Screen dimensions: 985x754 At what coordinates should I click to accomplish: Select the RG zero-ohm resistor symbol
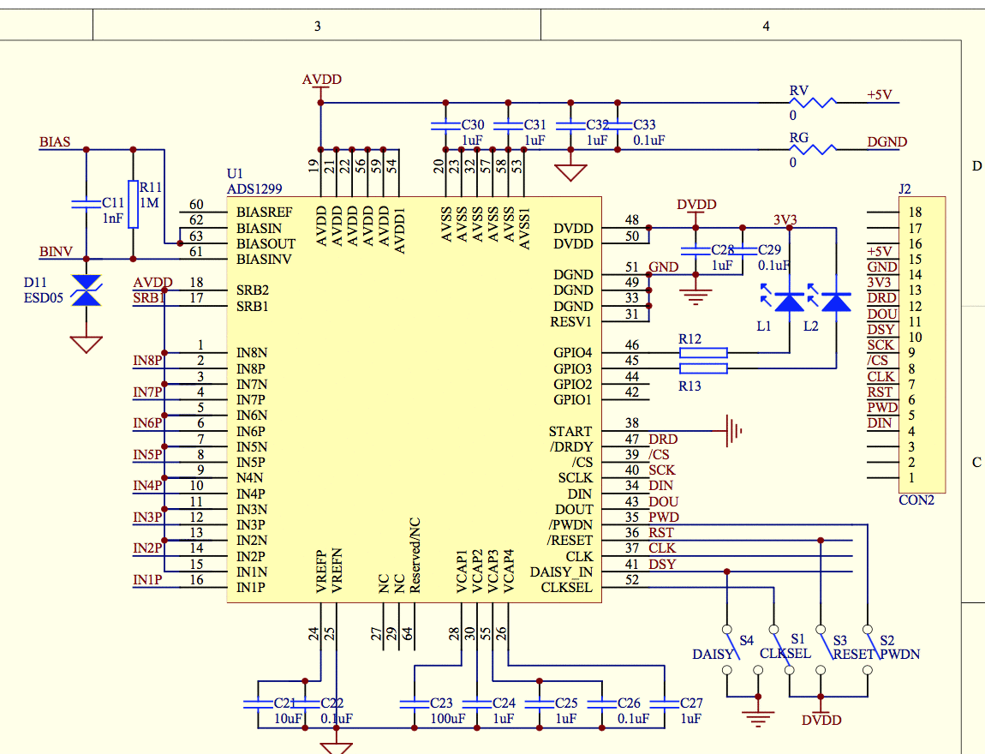click(813, 150)
